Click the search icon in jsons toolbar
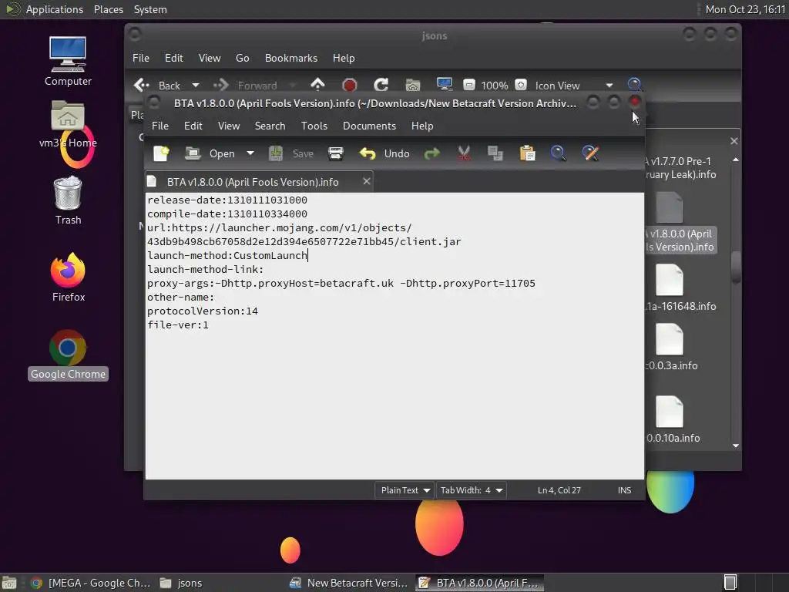The height and width of the screenshot is (592, 789). (x=634, y=85)
